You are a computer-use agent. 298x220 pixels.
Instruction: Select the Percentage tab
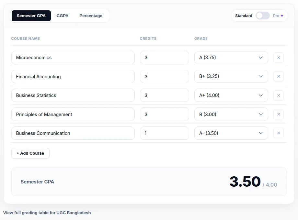[x=91, y=16]
